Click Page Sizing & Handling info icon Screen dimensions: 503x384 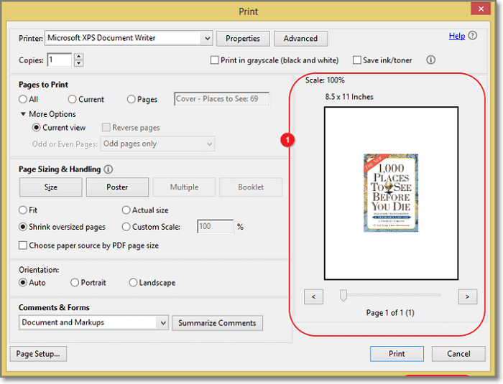click(x=109, y=170)
